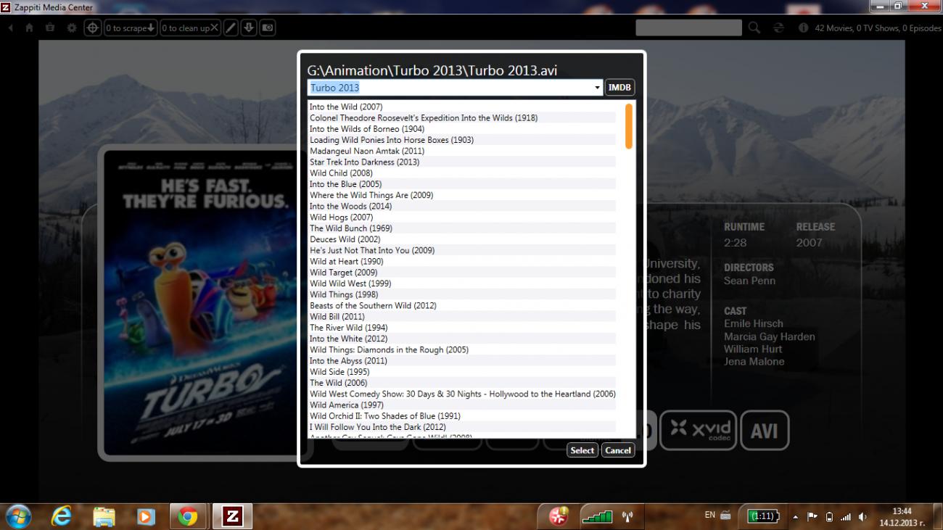Click the info icon next to movie count

(803, 28)
